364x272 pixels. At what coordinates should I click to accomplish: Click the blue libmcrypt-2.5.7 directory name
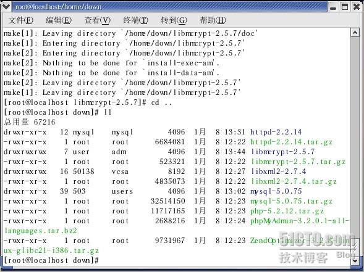283,152
